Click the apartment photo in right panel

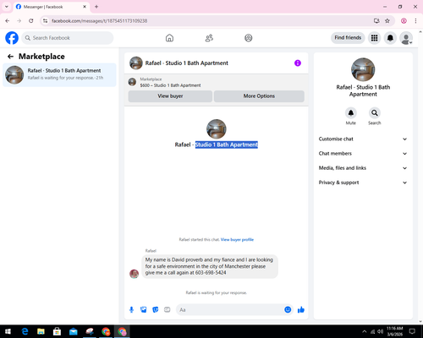tap(363, 69)
